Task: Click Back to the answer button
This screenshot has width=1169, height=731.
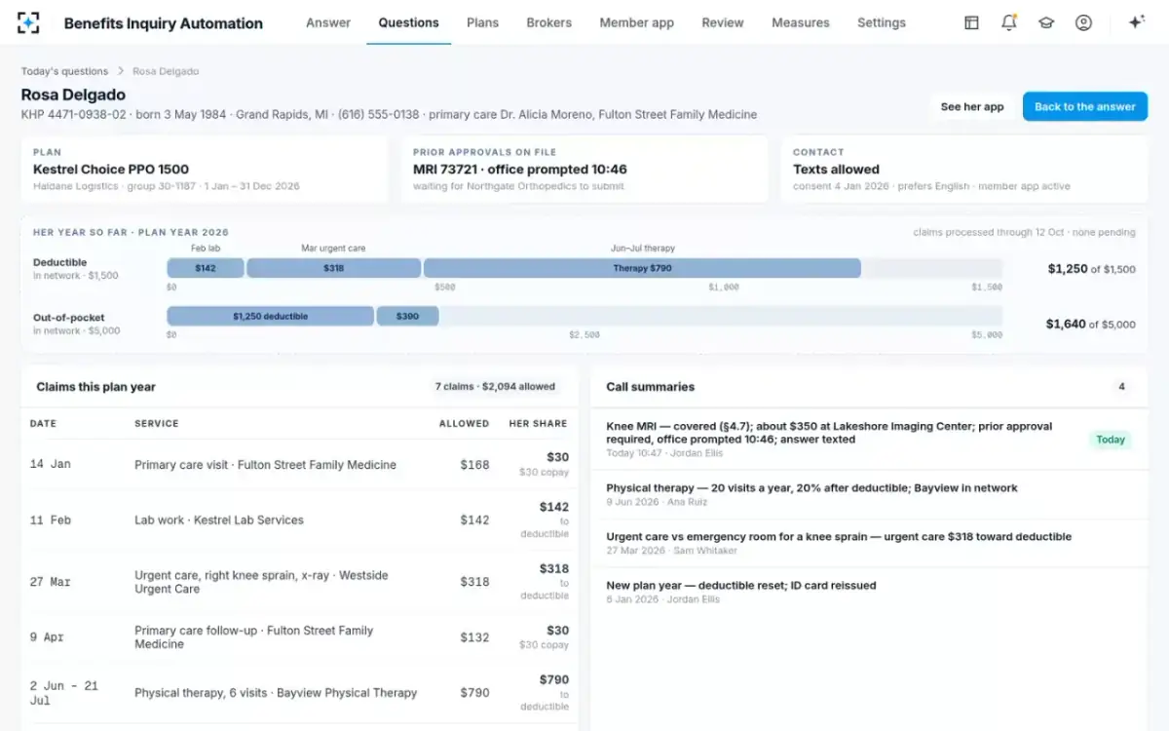Action: coord(1085,107)
